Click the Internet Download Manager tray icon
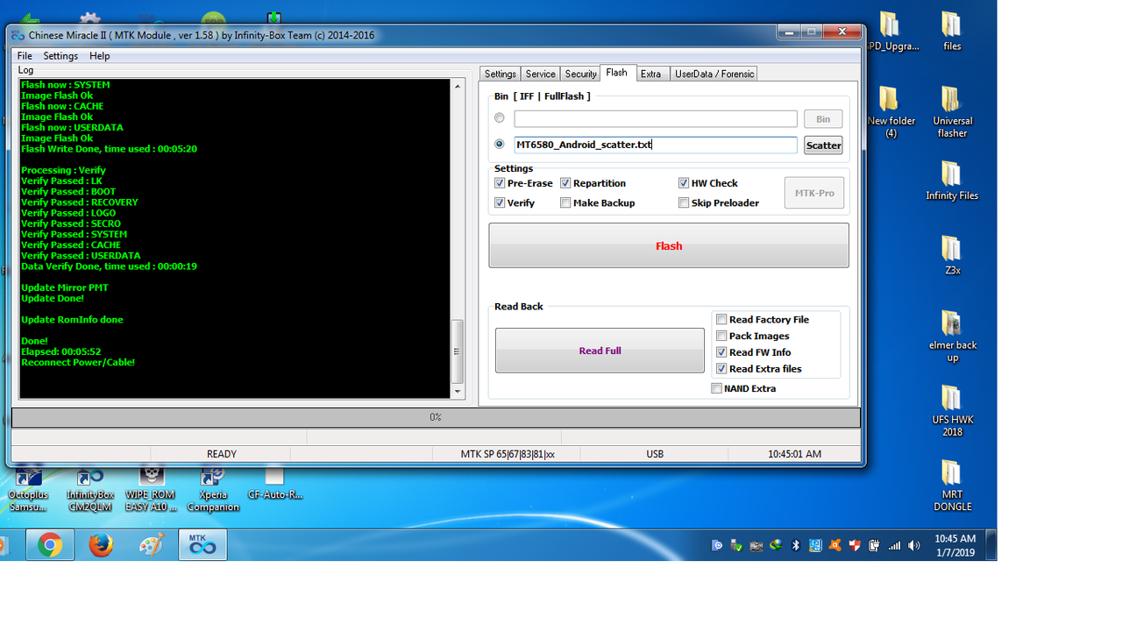Image resolution: width=1122 pixels, height=631 pixels. click(776, 545)
